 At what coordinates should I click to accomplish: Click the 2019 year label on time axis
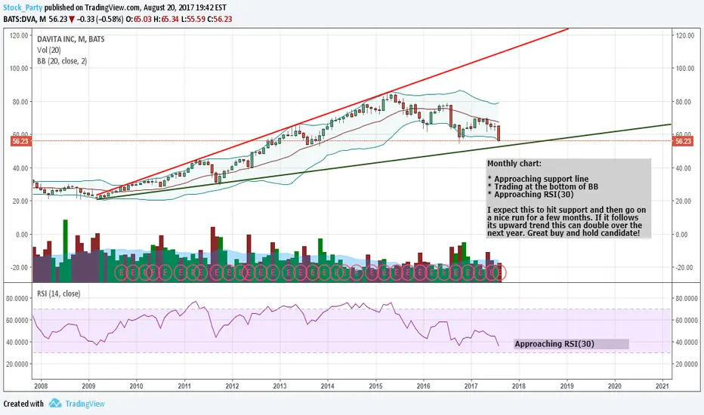(567, 386)
